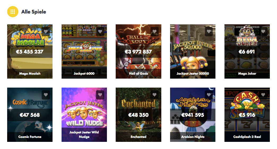Select the Jackpot Jester 50000 title link
Image resolution: width=277 pixels, height=149 pixels.
(x=193, y=74)
